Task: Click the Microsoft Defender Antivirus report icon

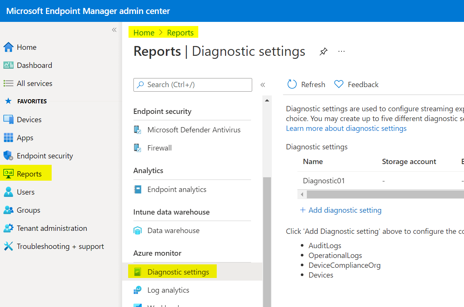Action: click(x=138, y=129)
